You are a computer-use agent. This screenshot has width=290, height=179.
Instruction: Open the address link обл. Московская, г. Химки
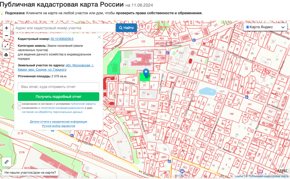[x=56, y=67]
